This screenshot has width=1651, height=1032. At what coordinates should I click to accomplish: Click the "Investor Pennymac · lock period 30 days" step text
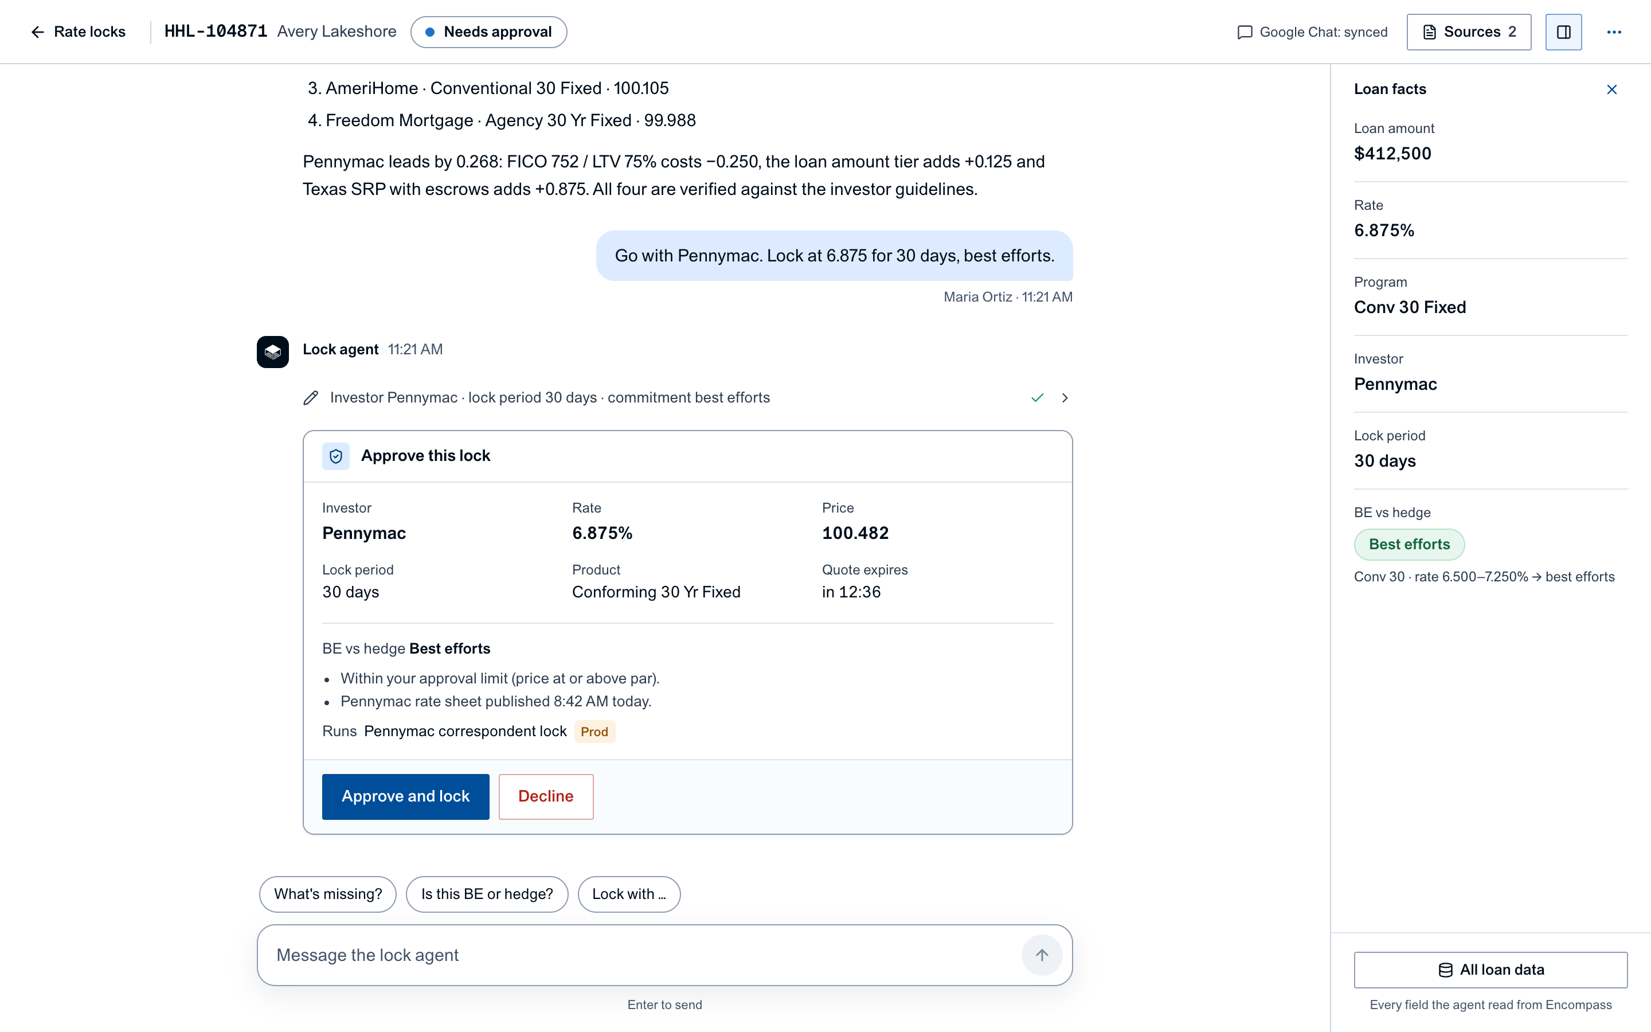coord(550,398)
